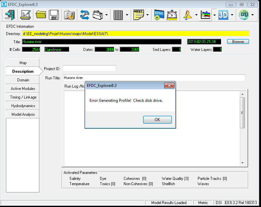This screenshot has height=207, width=261.
Task: Click the Non-Cohesives [0] label
Action: point(138,184)
